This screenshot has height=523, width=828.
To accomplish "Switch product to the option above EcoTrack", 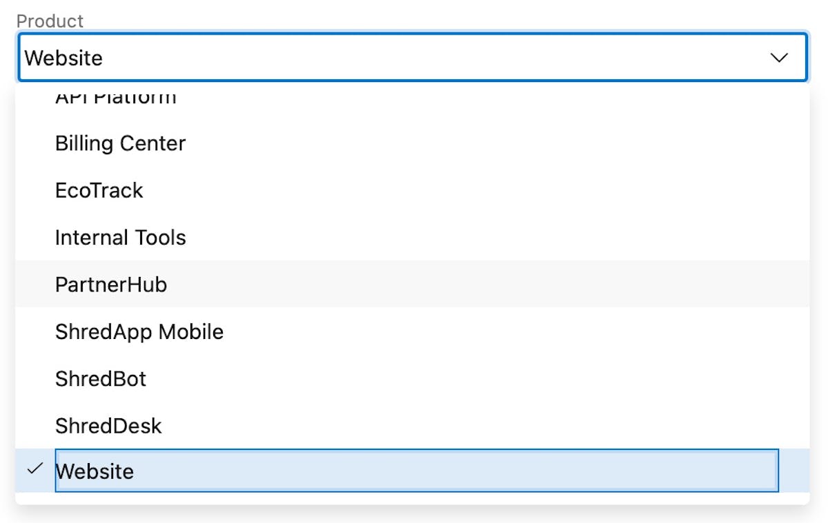I will click(x=121, y=143).
